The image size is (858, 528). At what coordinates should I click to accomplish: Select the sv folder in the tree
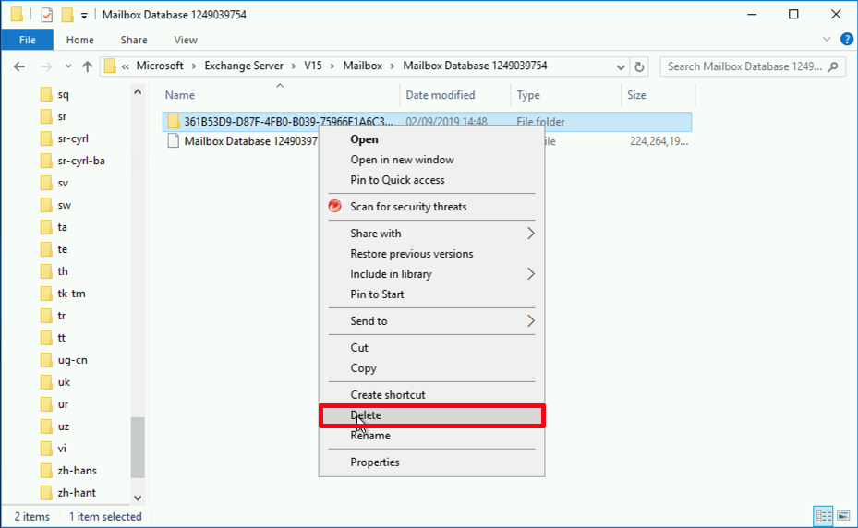pyautogui.click(x=63, y=183)
